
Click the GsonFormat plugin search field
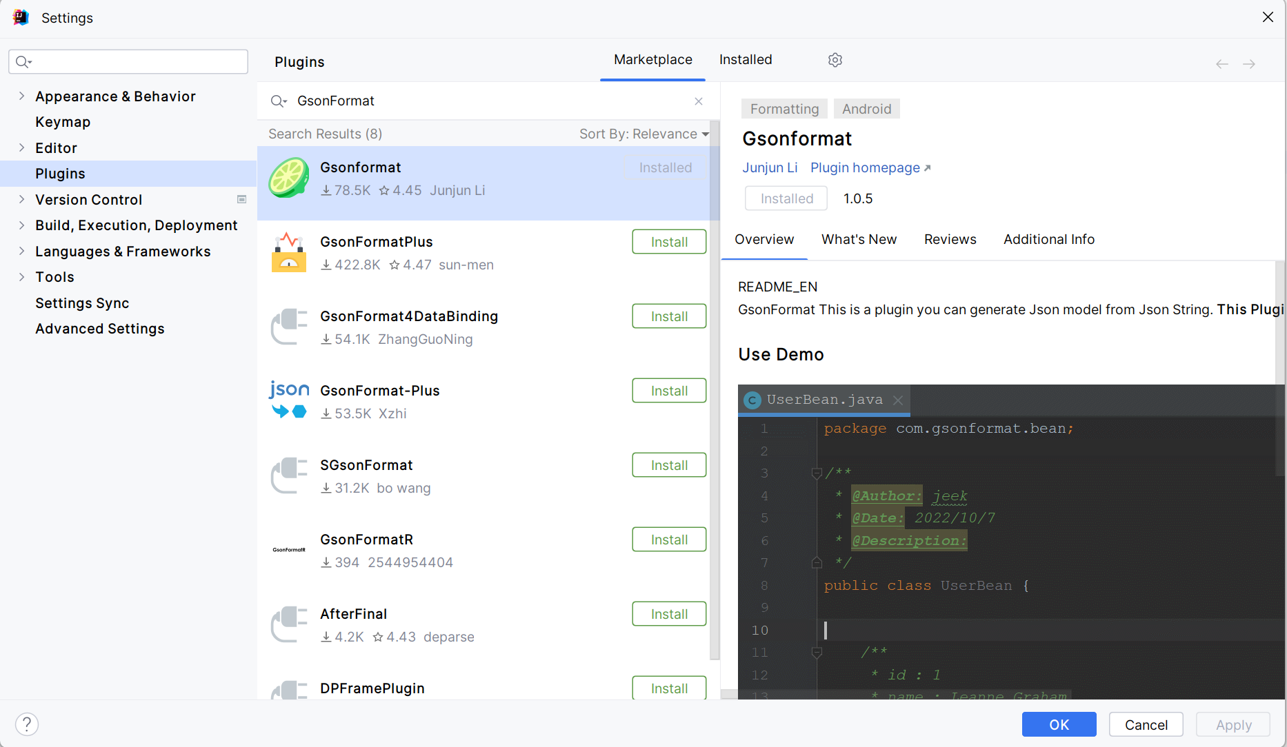tap(490, 101)
